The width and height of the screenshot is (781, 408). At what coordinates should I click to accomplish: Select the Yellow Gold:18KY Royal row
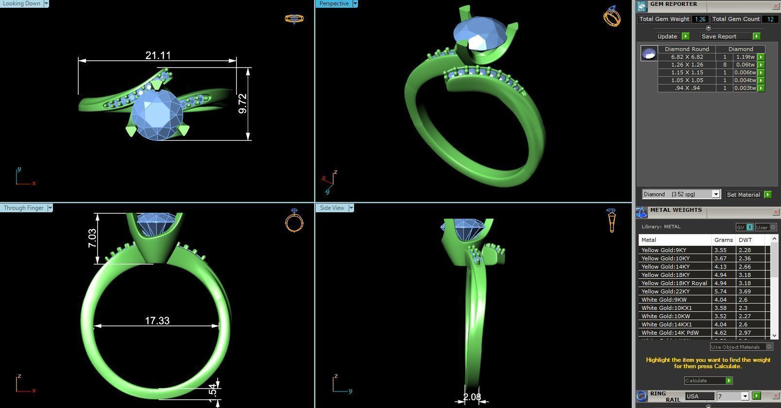(x=704, y=283)
